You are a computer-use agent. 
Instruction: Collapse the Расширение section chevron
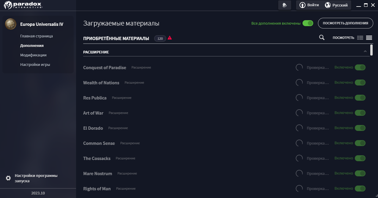[x=365, y=52]
